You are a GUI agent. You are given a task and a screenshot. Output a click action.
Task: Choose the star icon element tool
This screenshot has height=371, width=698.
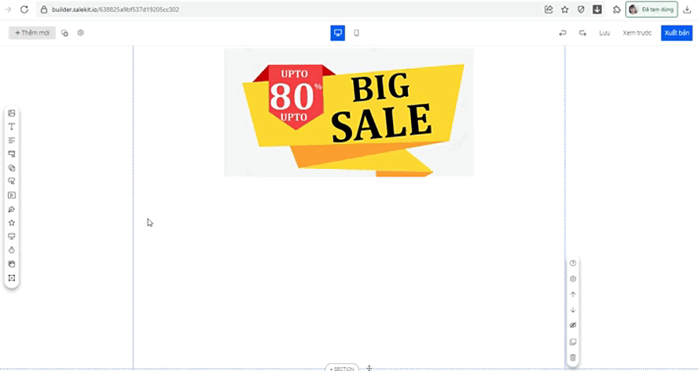(x=12, y=222)
